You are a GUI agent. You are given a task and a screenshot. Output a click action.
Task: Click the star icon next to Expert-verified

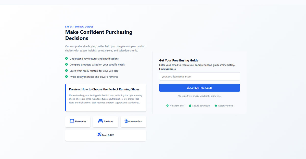[215, 105]
